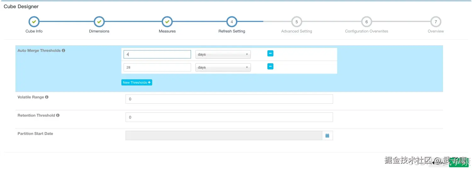Go to step 7 Overview circle
The width and height of the screenshot is (472, 170).
coord(436,22)
